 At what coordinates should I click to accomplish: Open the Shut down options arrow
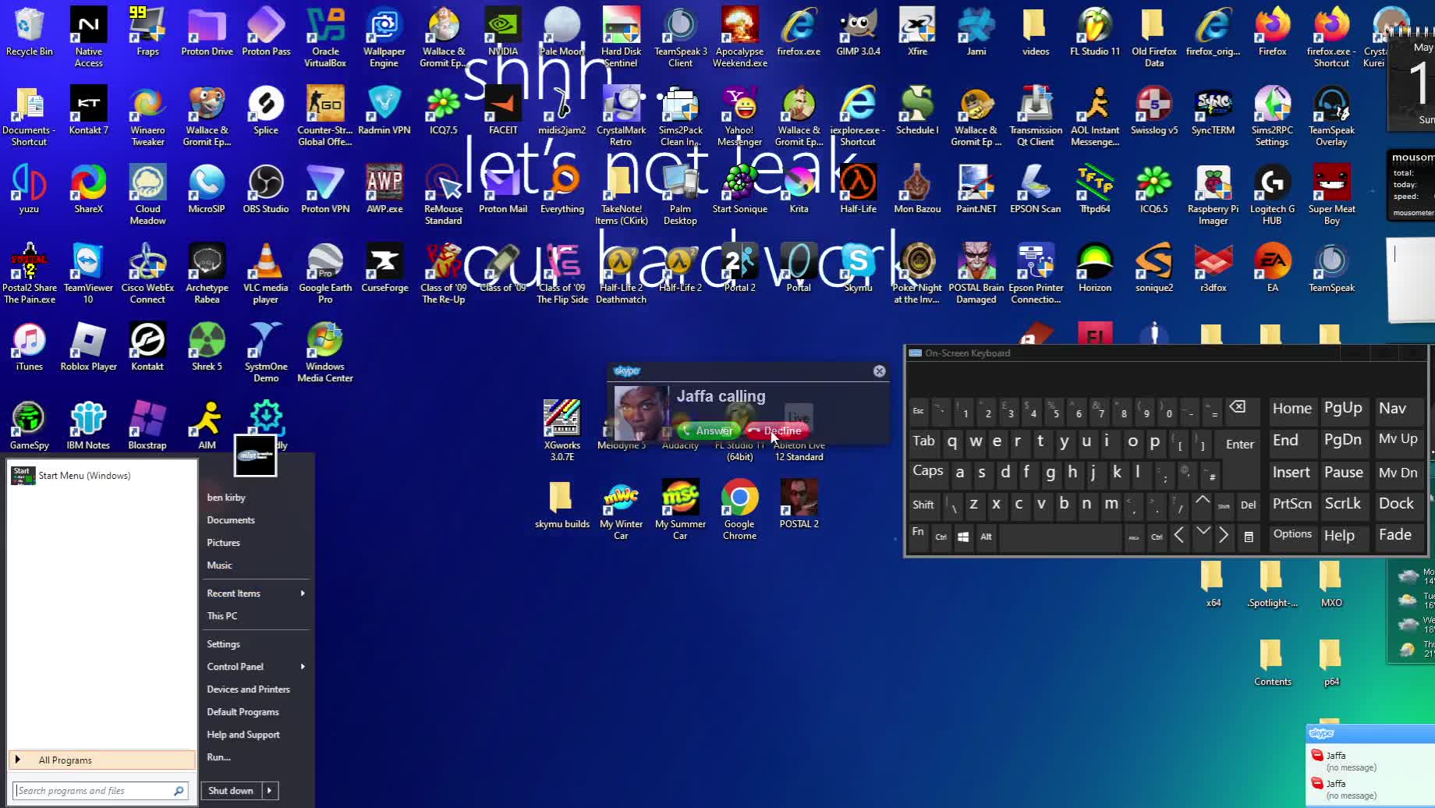tap(270, 791)
